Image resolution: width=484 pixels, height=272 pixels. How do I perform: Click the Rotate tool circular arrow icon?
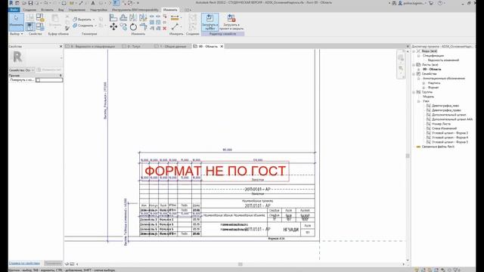pos(133,27)
